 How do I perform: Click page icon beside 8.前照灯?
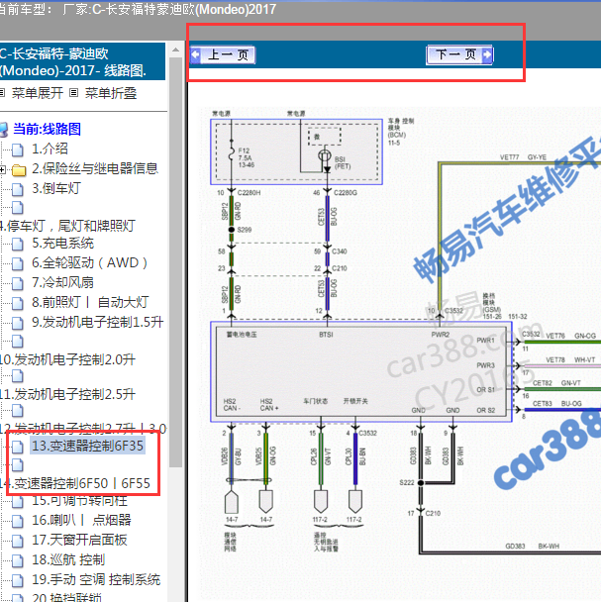point(17,303)
